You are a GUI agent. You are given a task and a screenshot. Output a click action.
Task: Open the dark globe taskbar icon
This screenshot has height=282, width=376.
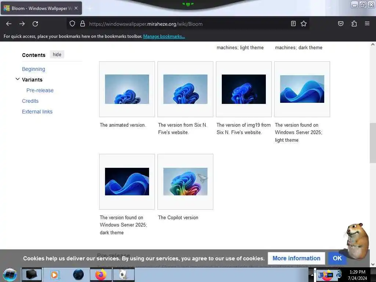[x=78, y=275]
